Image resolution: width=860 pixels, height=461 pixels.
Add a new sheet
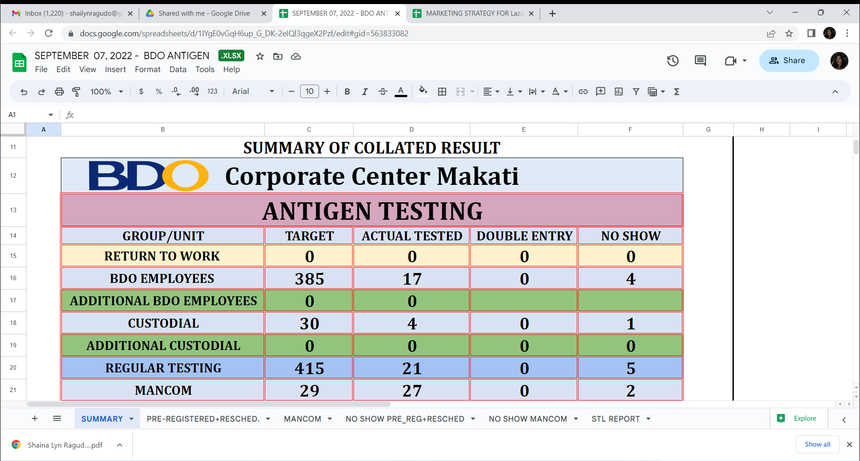34,418
